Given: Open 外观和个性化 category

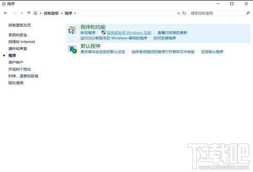Looking at the screenshot, I should click(20, 69).
